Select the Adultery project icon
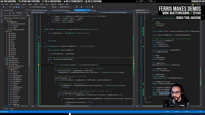Screen dimensions: 205x115 [9, 33]
